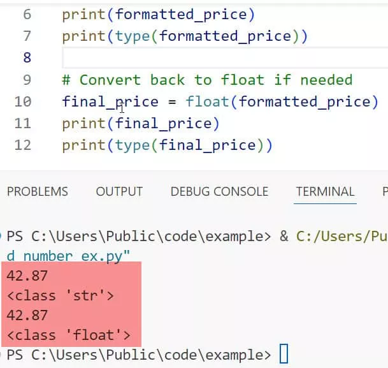Click the <class 'str'> terminal output

(x=60, y=295)
